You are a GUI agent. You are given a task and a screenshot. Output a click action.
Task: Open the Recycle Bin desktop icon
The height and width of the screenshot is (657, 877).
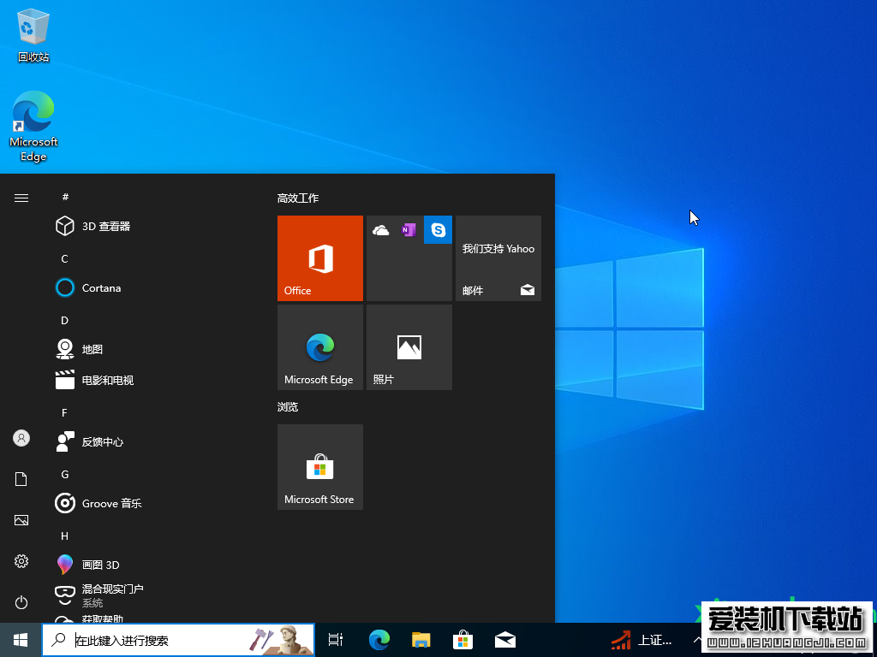pos(33,35)
